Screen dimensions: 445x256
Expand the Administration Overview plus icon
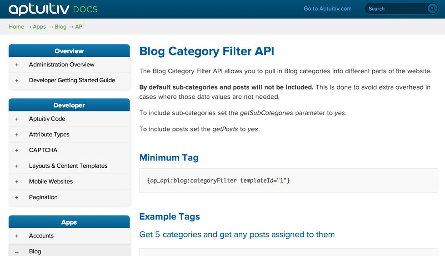point(17,65)
